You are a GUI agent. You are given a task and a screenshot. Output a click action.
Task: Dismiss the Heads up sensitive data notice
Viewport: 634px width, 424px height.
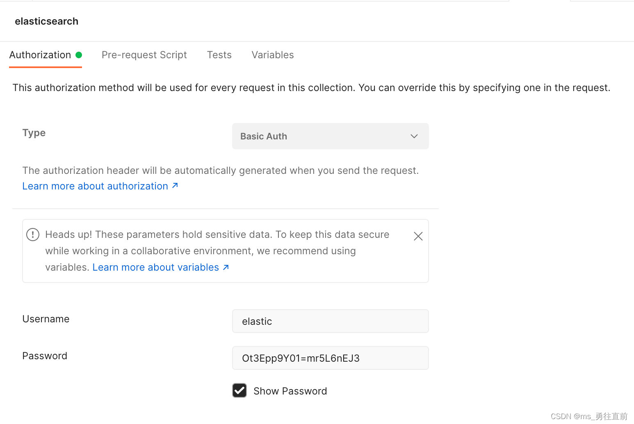(x=418, y=236)
